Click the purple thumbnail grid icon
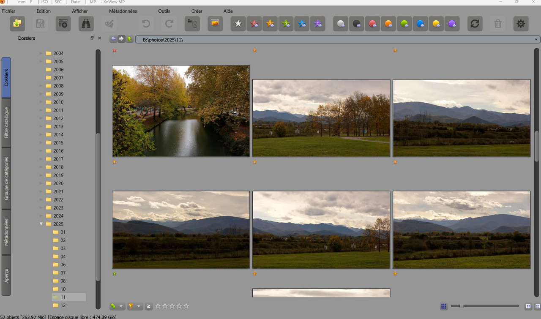This screenshot has width=541, height=319. (x=444, y=306)
